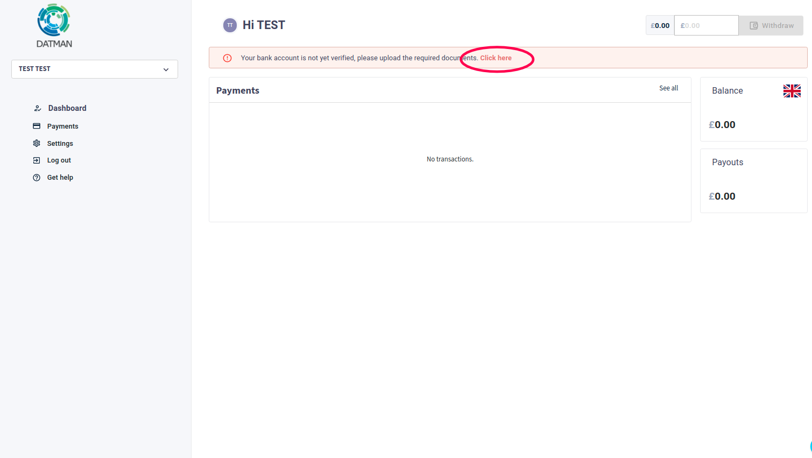Click the wallet icon on Withdraw button
Image resolution: width=812 pixels, height=458 pixels.
tap(753, 25)
